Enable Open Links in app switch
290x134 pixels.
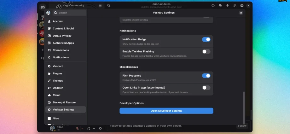tap(206, 88)
